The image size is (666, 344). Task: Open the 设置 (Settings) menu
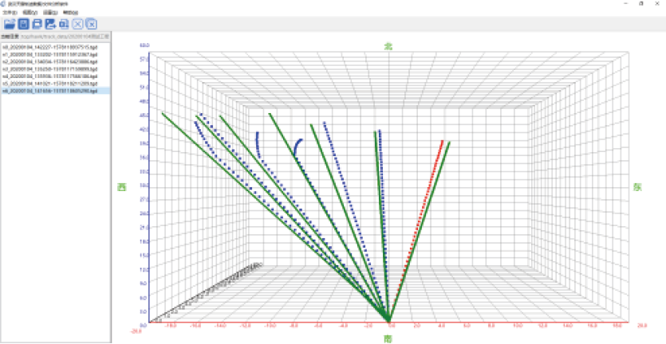(x=50, y=14)
